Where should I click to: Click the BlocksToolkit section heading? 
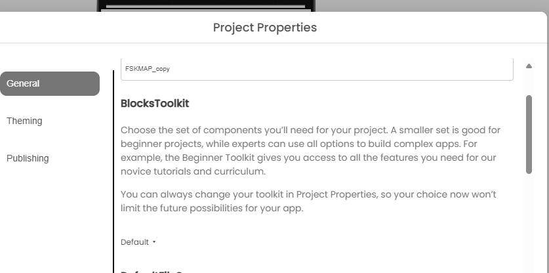click(x=155, y=104)
